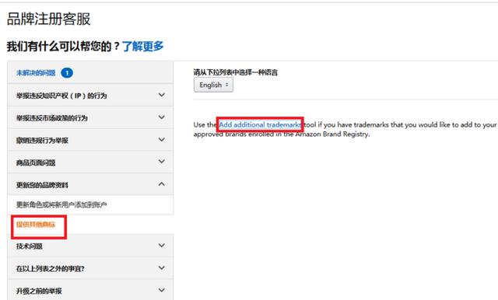
Task: Expand 商品页面问题 chevron
Action: point(162,162)
